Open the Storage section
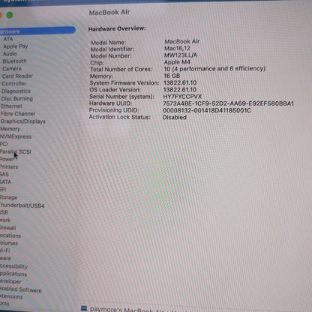 tap(9, 197)
